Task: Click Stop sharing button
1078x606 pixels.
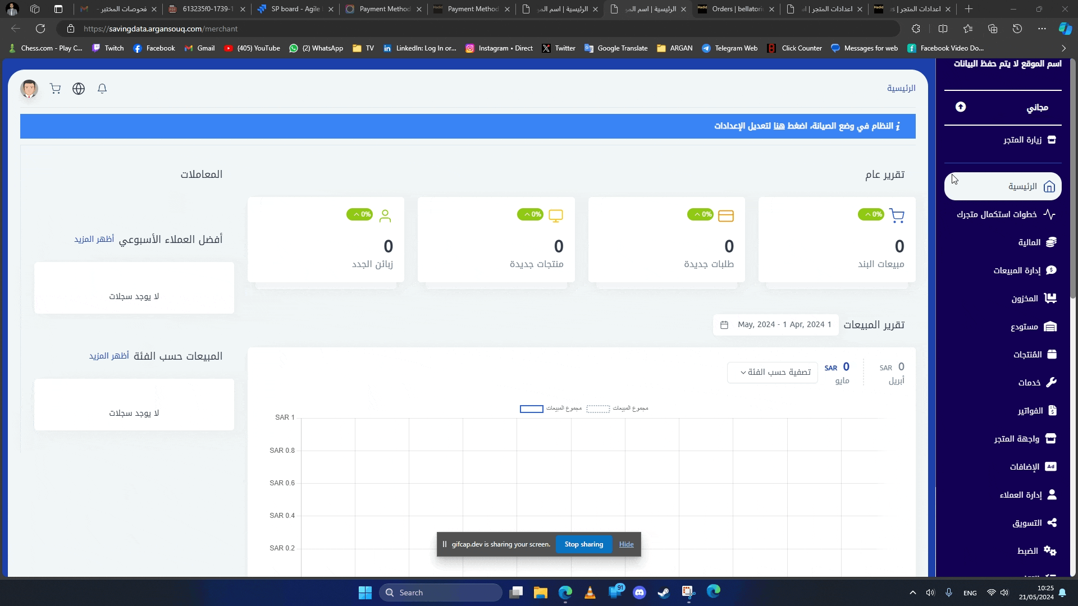Action: click(x=584, y=544)
